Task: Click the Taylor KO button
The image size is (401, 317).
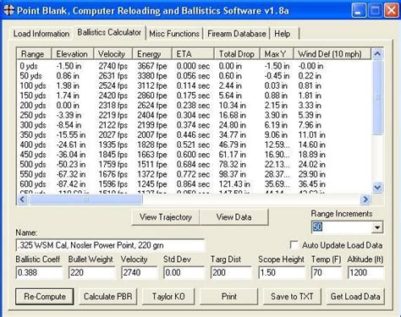Action: [168, 297]
